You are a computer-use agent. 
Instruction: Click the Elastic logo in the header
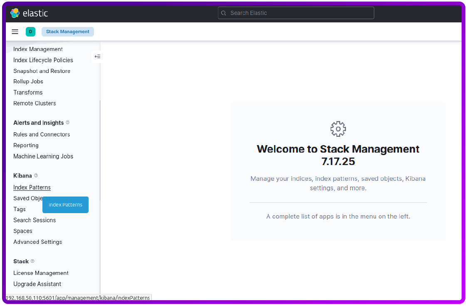pyautogui.click(x=28, y=12)
